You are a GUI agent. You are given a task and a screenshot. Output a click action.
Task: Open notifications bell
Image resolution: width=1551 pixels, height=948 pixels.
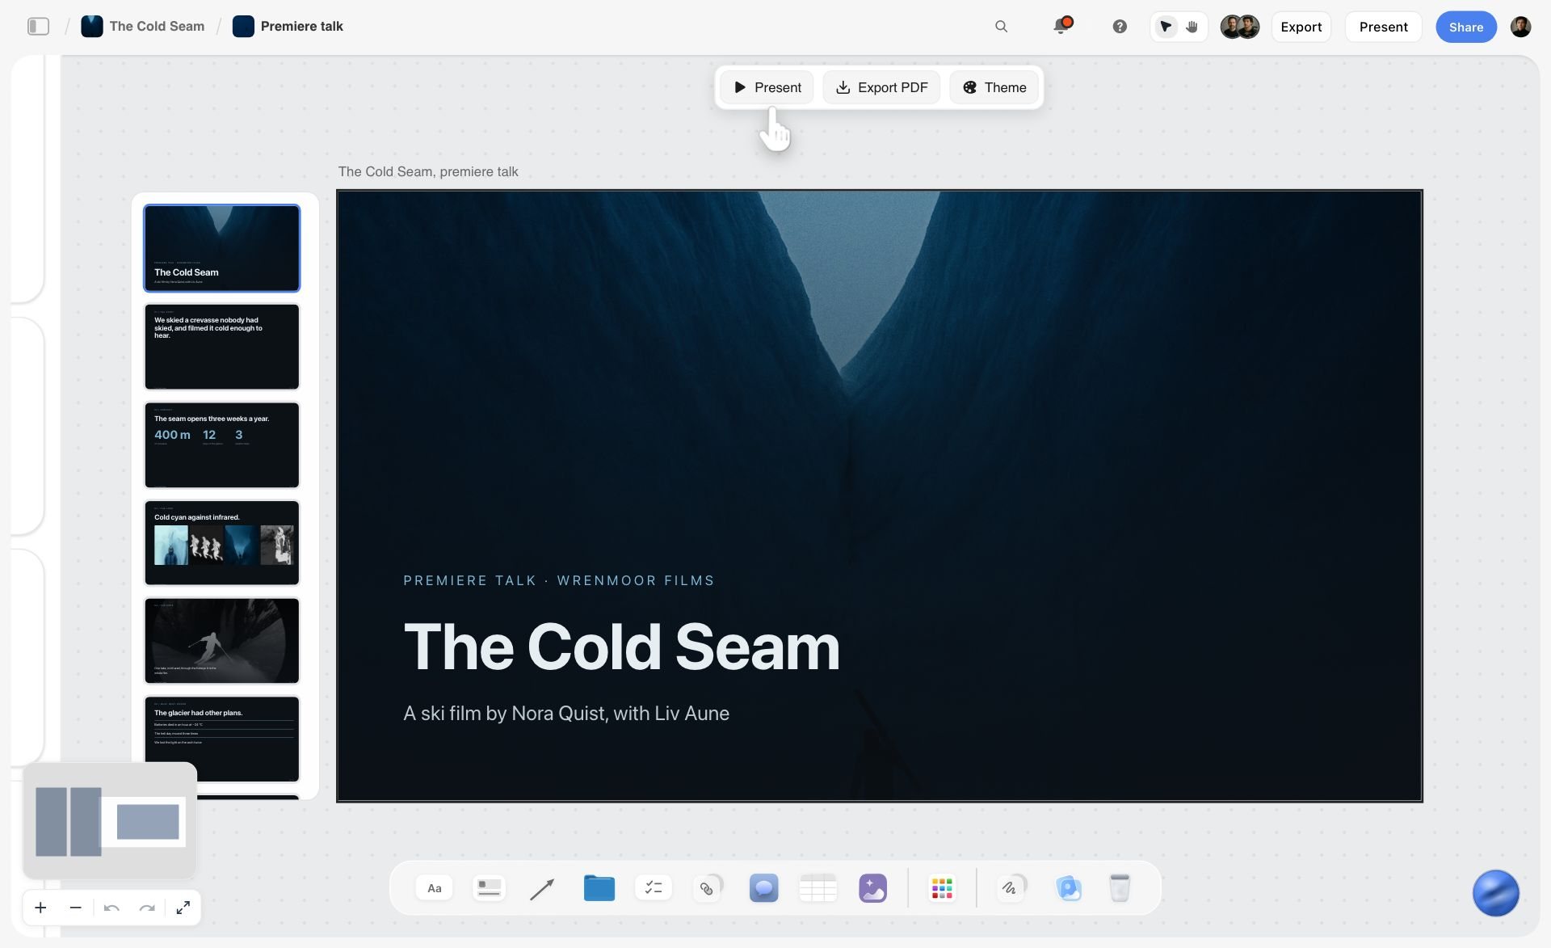pyautogui.click(x=1062, y=26)
